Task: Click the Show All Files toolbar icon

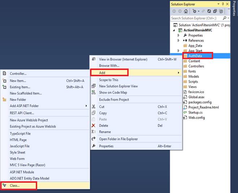Action: pyautogui.click(x=221, y=11)
